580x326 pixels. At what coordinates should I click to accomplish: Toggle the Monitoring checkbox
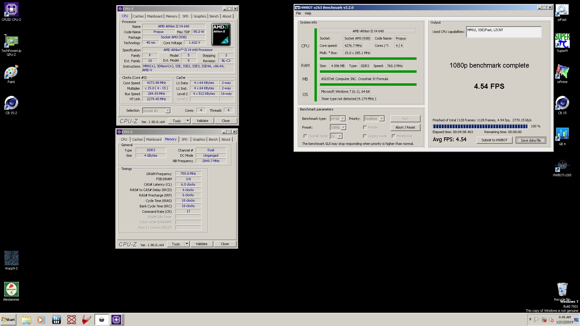394,136
